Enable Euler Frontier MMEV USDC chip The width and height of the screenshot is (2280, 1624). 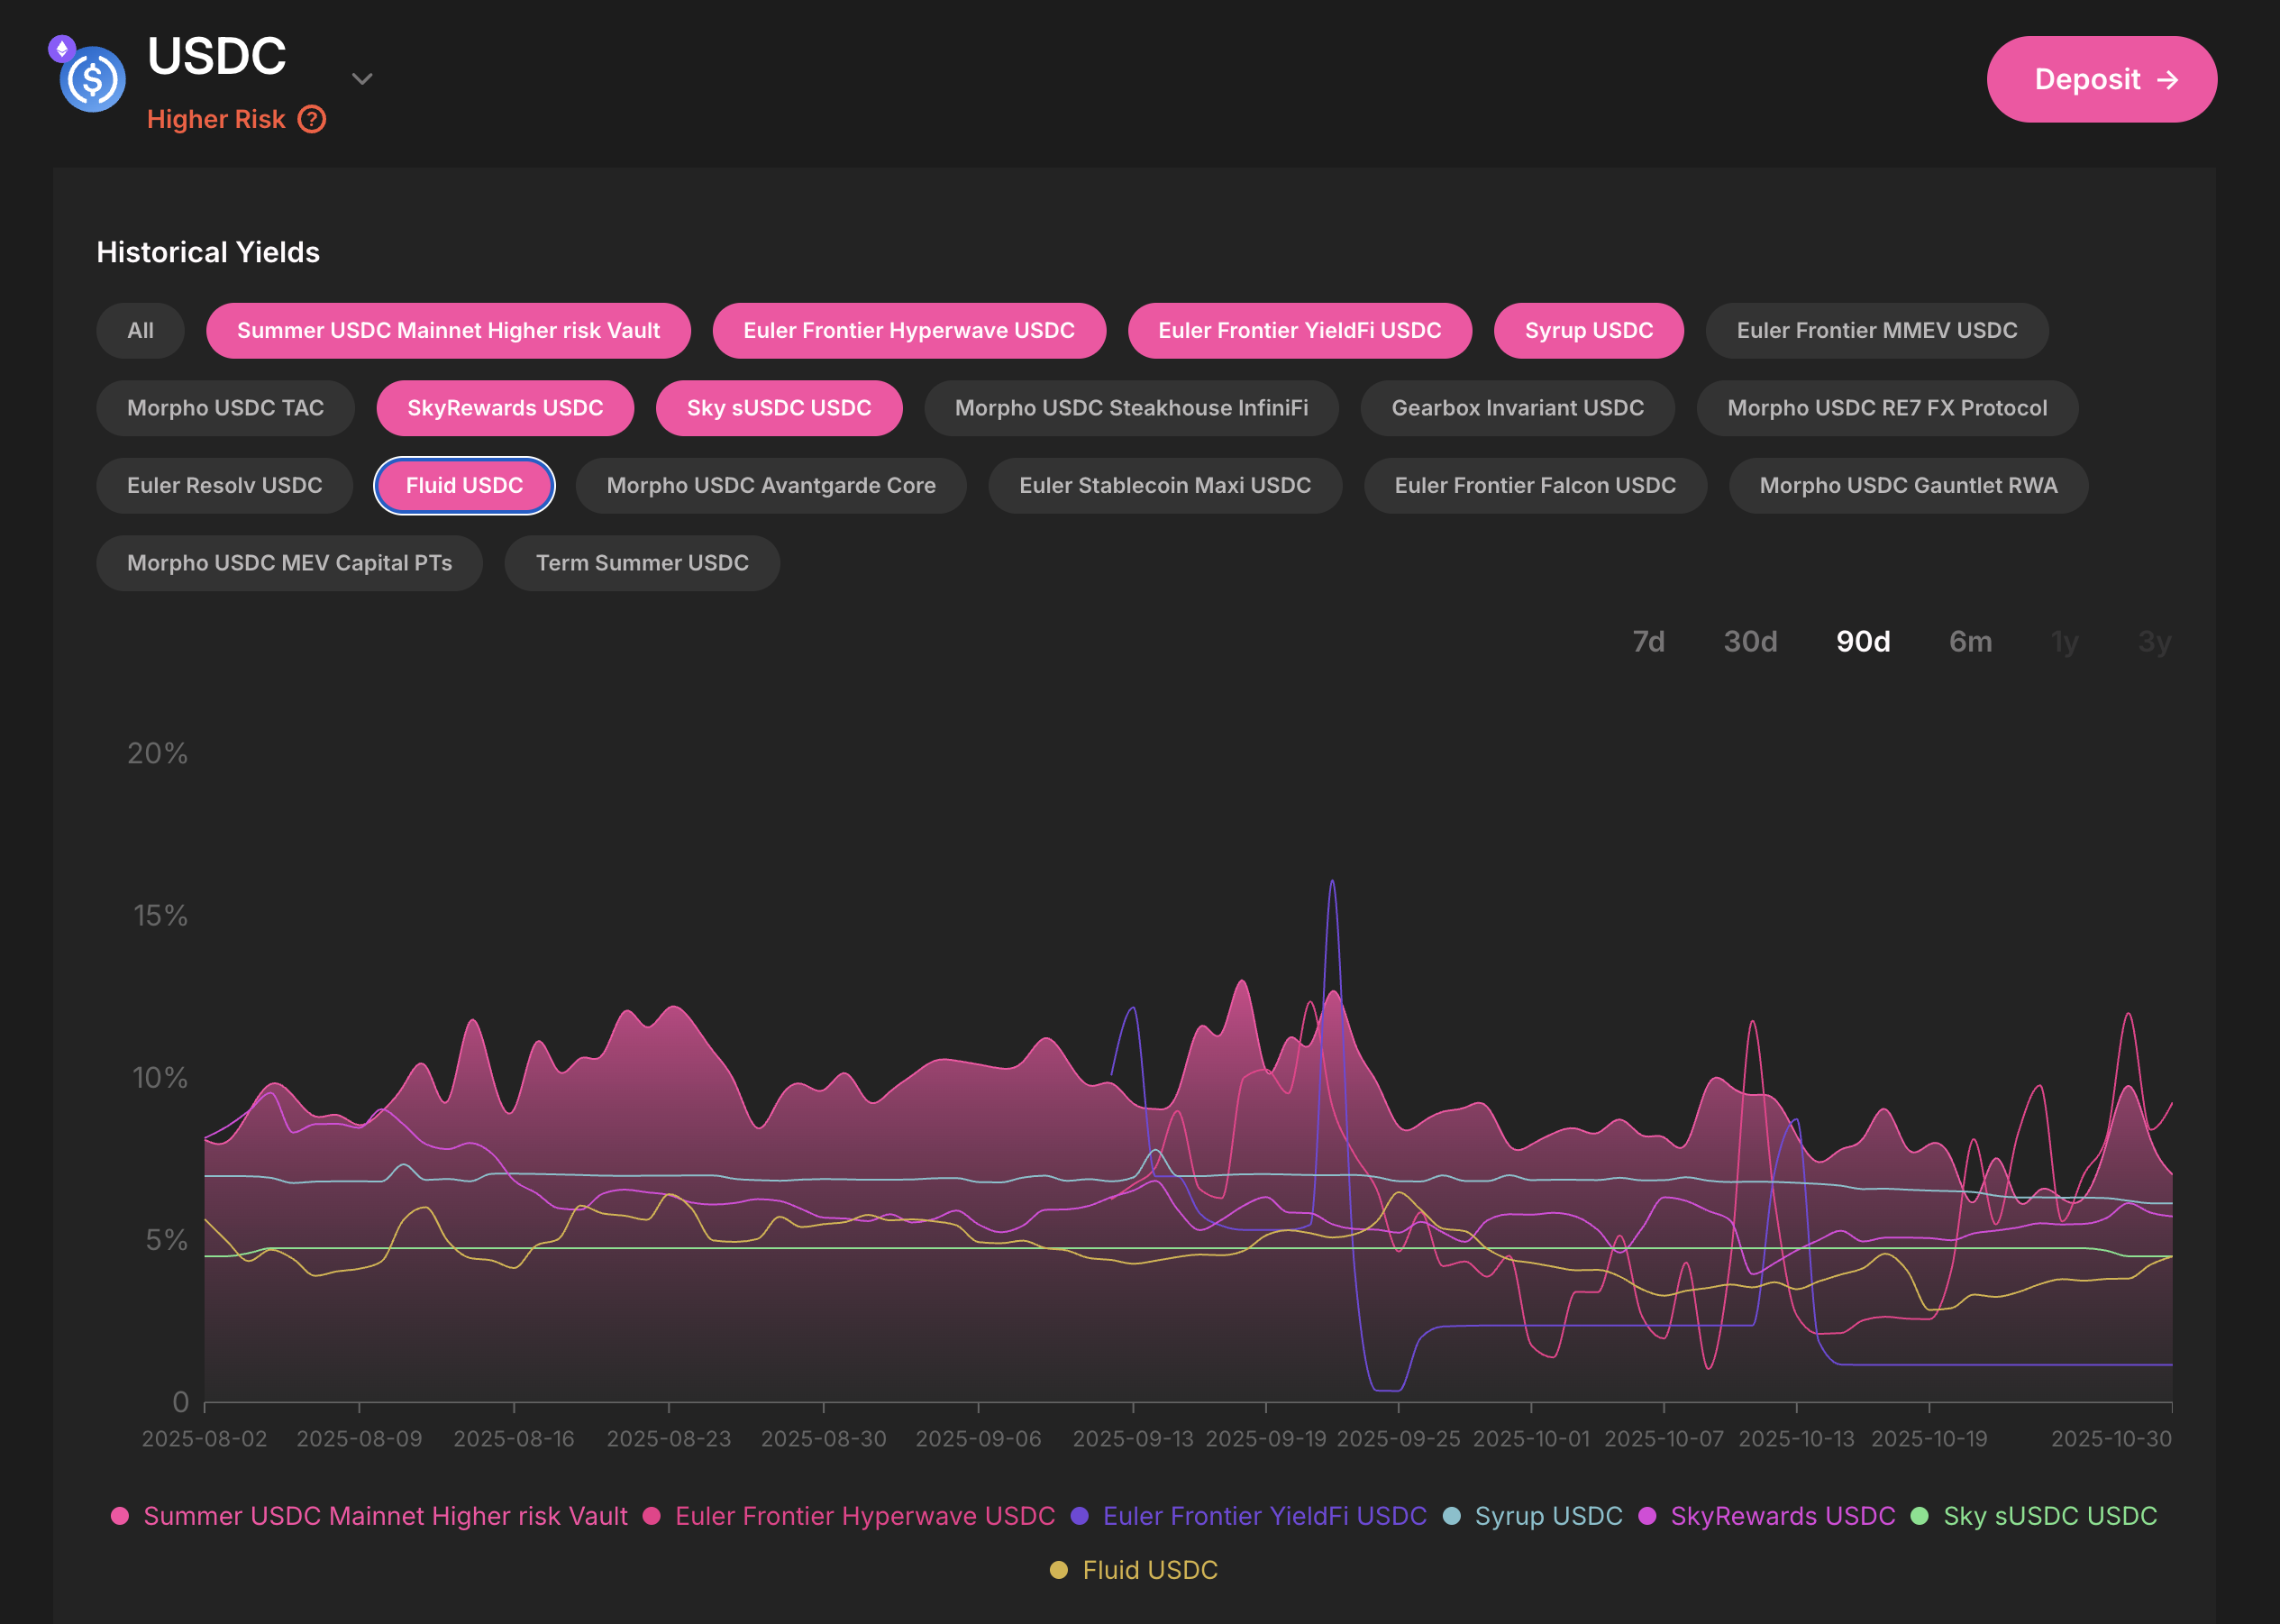1876,331
